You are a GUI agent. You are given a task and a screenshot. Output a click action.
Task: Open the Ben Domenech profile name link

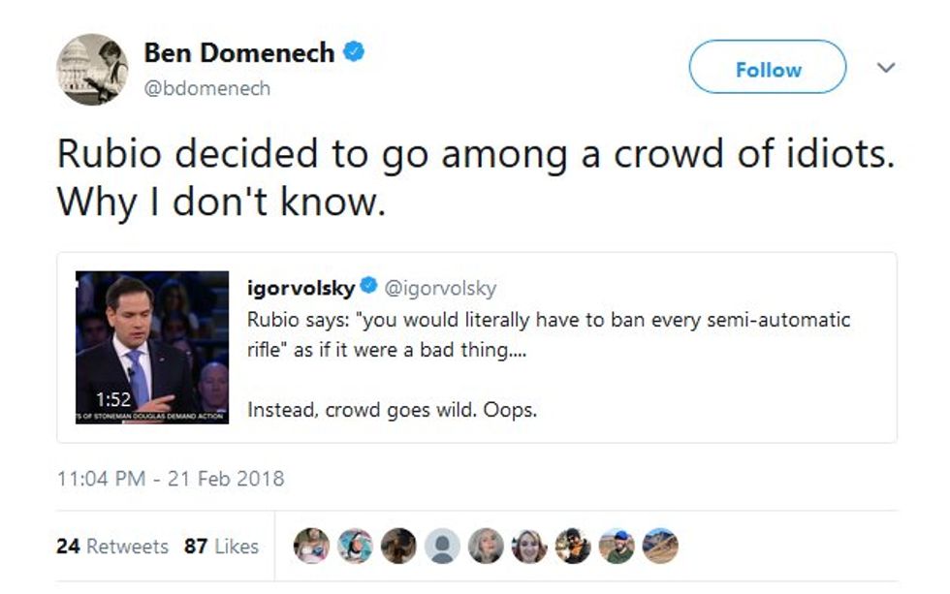[239, 53]
